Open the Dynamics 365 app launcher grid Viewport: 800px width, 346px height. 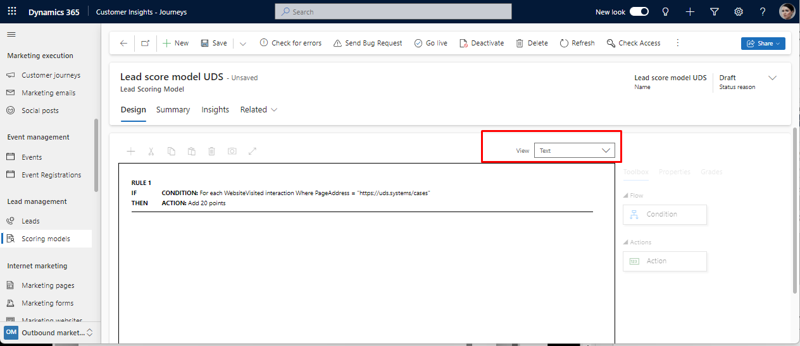pyautogui.click(x=11, y=11)
